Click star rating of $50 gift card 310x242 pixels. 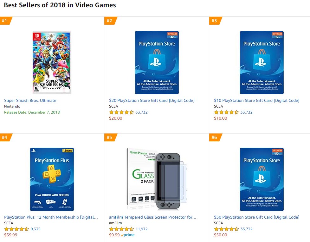[x=226, y=229]
